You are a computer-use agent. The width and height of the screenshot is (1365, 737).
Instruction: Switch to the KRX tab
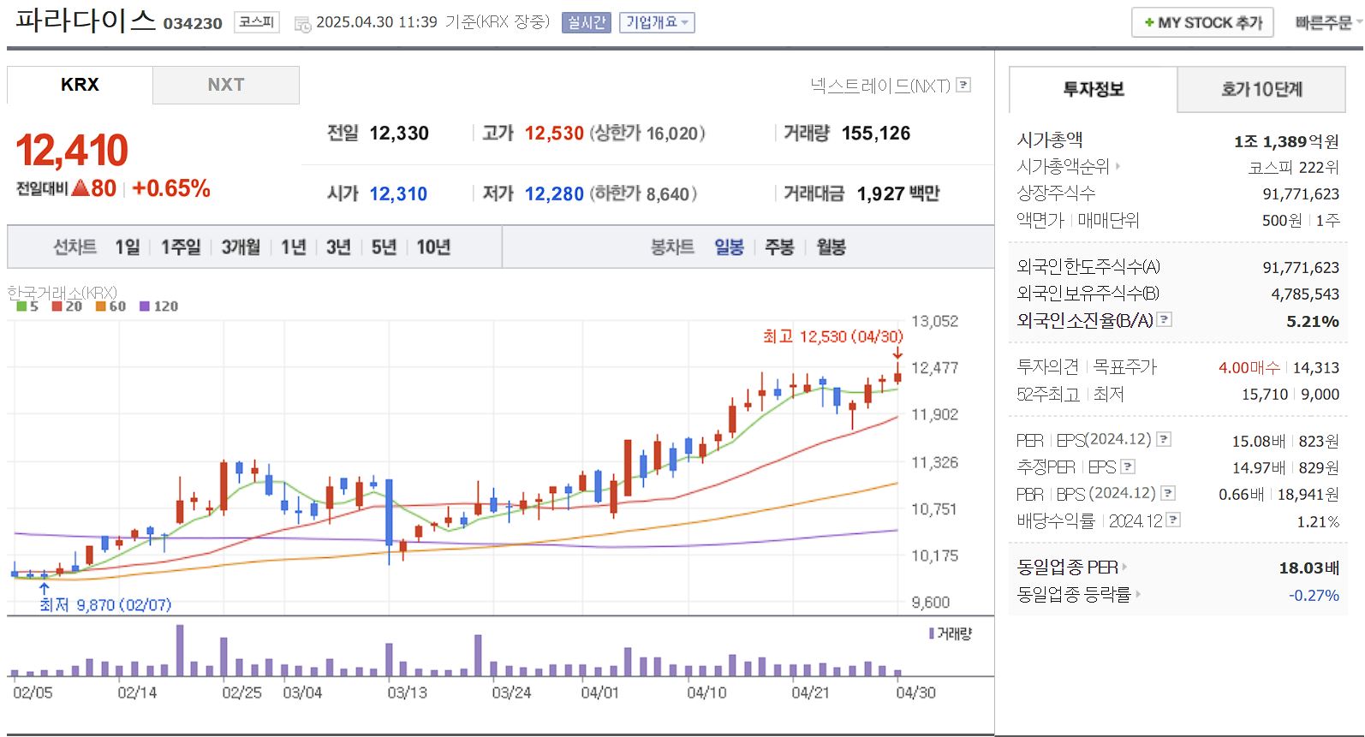tap(80, 85)
